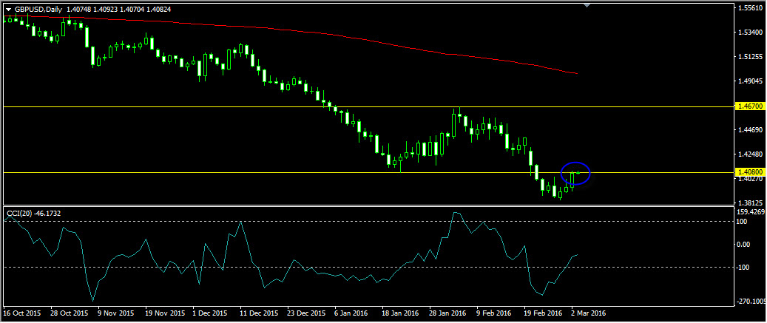Click the highlighted 1.40800 price label
This screenshot has height=323, width=767.
pos(750,172)
